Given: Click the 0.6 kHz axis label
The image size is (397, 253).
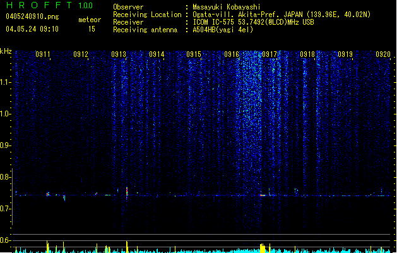Looking at the screenshot, I should [5, 240].
